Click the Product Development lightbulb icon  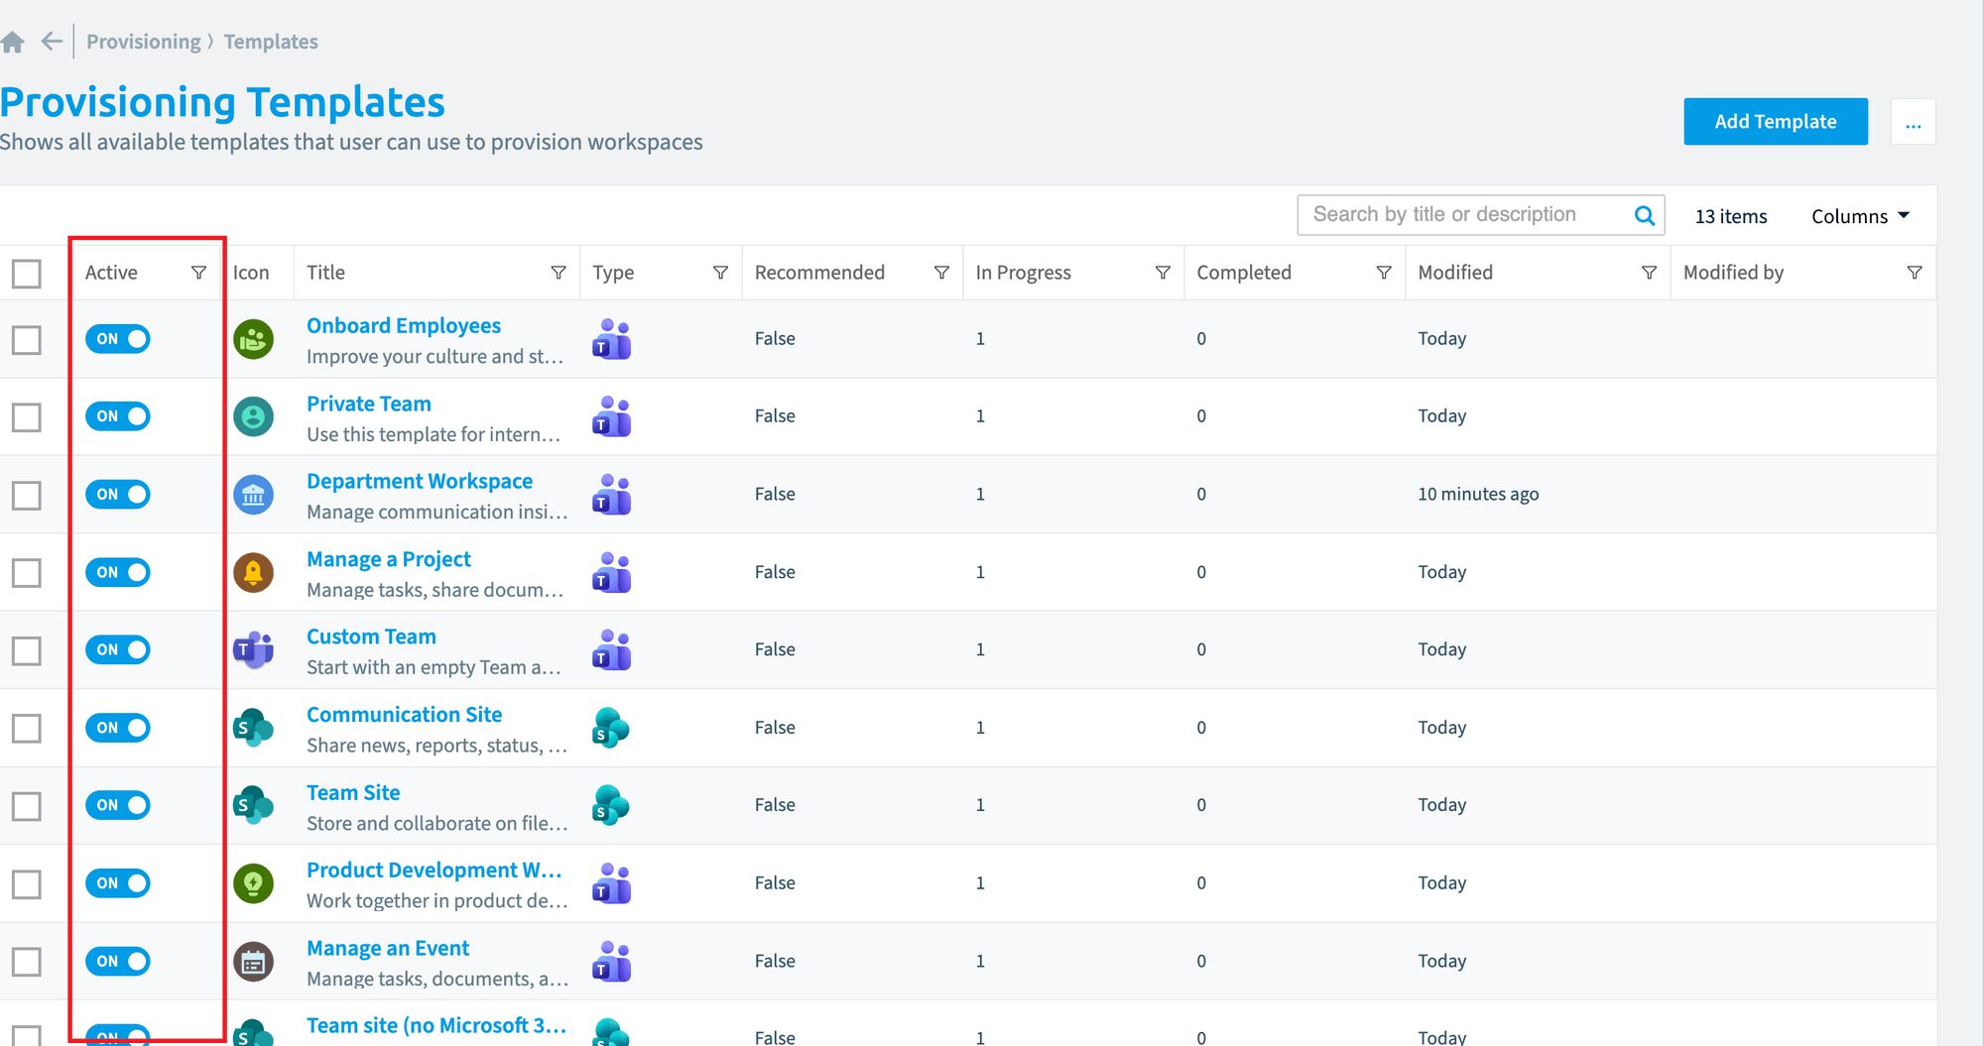click(254, 883)
